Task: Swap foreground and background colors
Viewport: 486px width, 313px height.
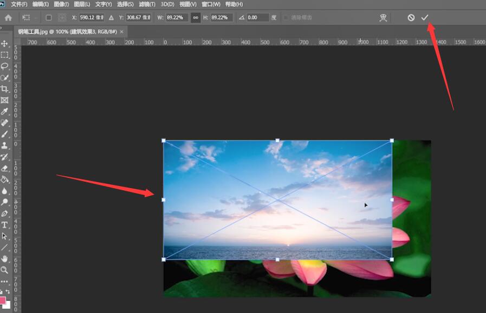Action: (8, 292)
